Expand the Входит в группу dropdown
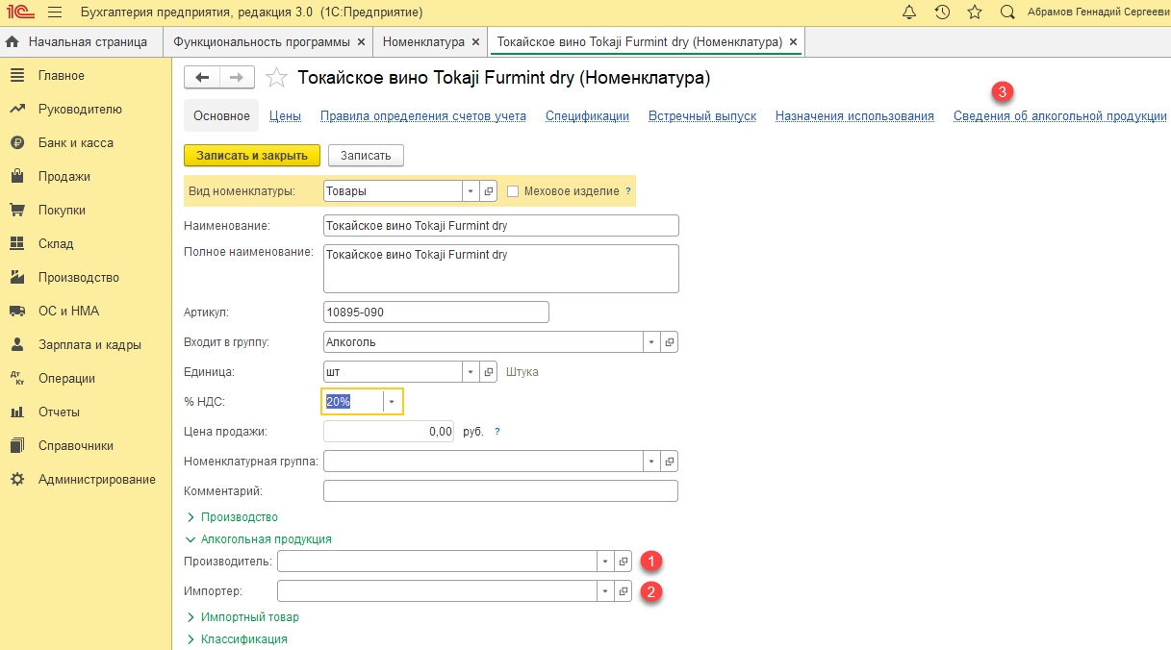1171x650 pixels. pos(651,341)
